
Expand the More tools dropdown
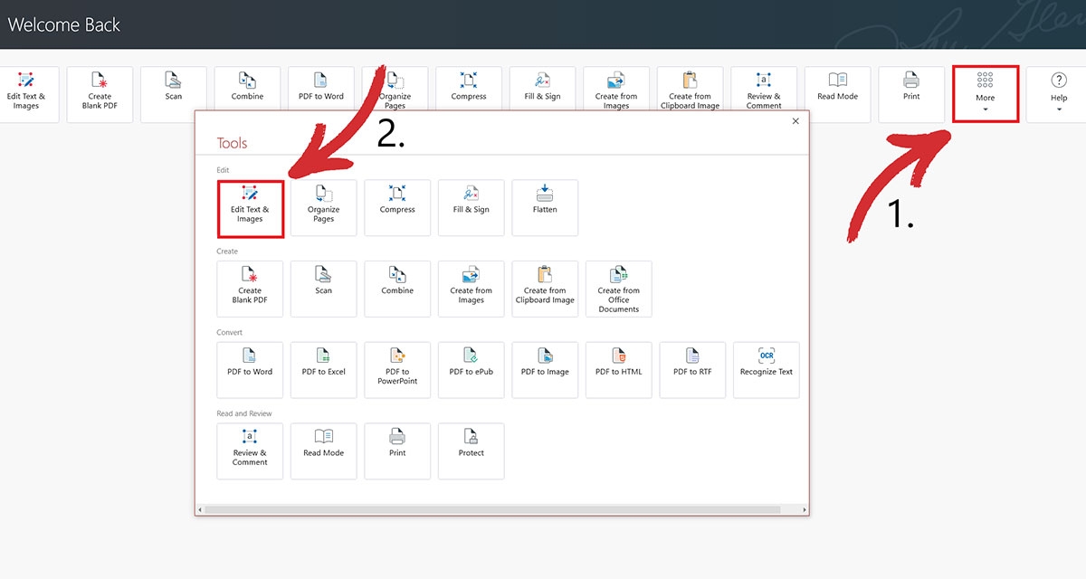[x=986, y=94]
